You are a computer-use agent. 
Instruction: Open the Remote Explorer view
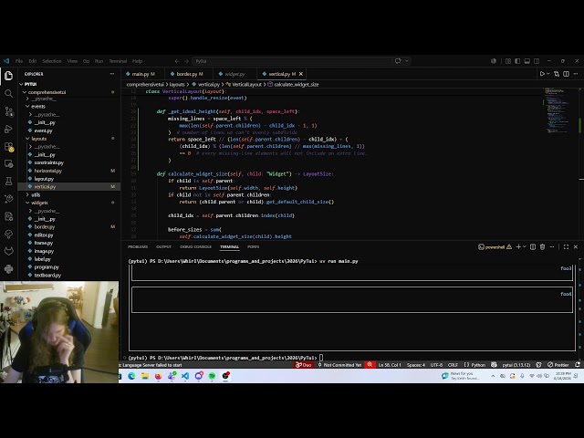pyautogui.click(x=8, y=164)
